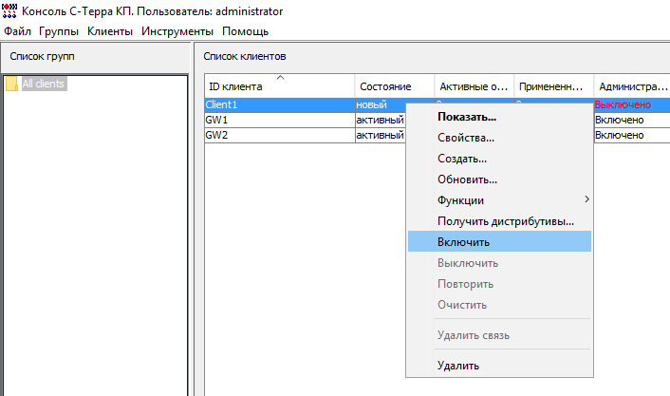The width and height of the screenshot is (670, 396).
Task: Select the All clients tree item
Action: [x=44, y=84]
